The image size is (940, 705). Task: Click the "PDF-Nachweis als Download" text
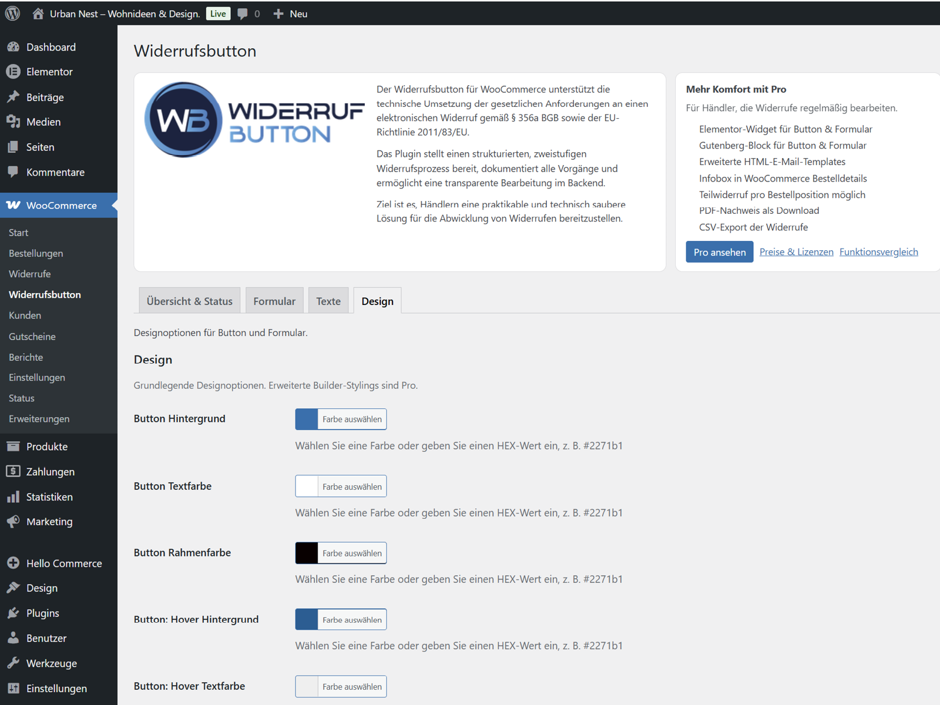click(759, 210)
